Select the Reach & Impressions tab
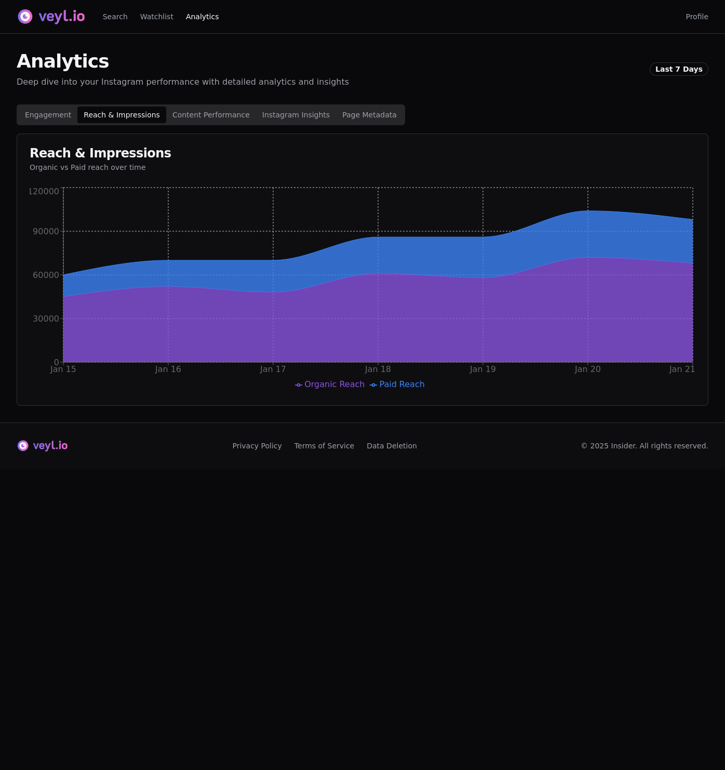The height and width of the screenshot is (770, 725). (x=122, y=115)
